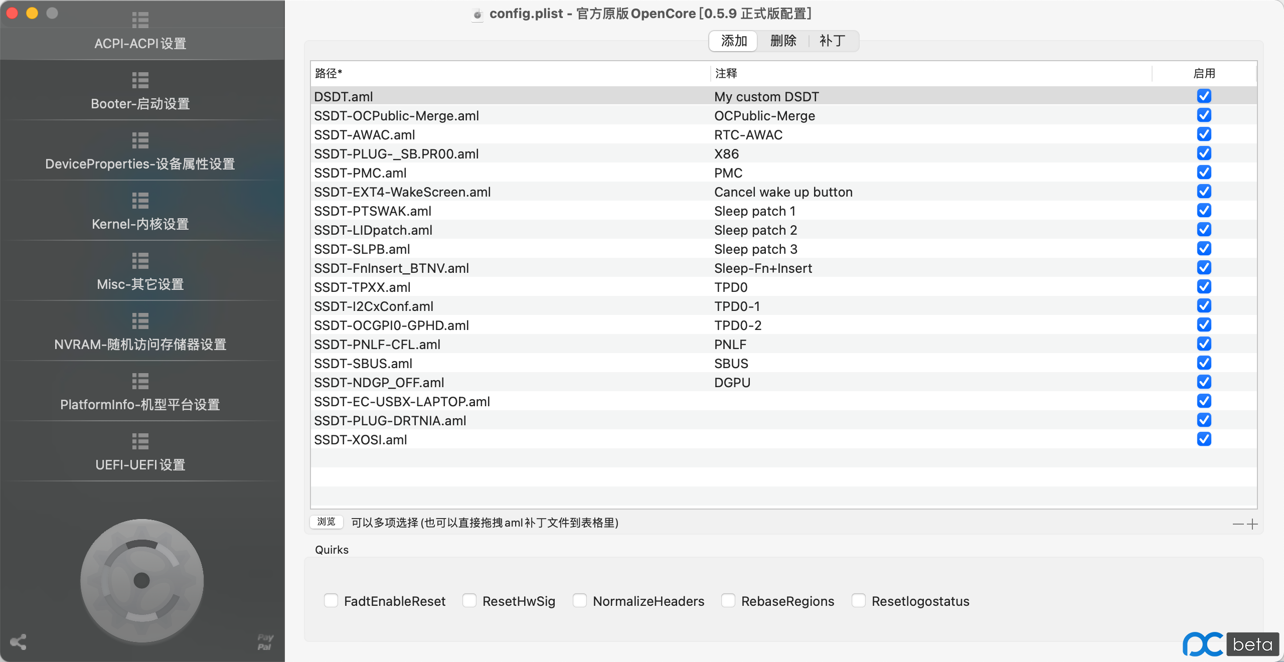1284x662 pixels.
Task: Click the share icon in the sidebar
Action: coord(18,642)
